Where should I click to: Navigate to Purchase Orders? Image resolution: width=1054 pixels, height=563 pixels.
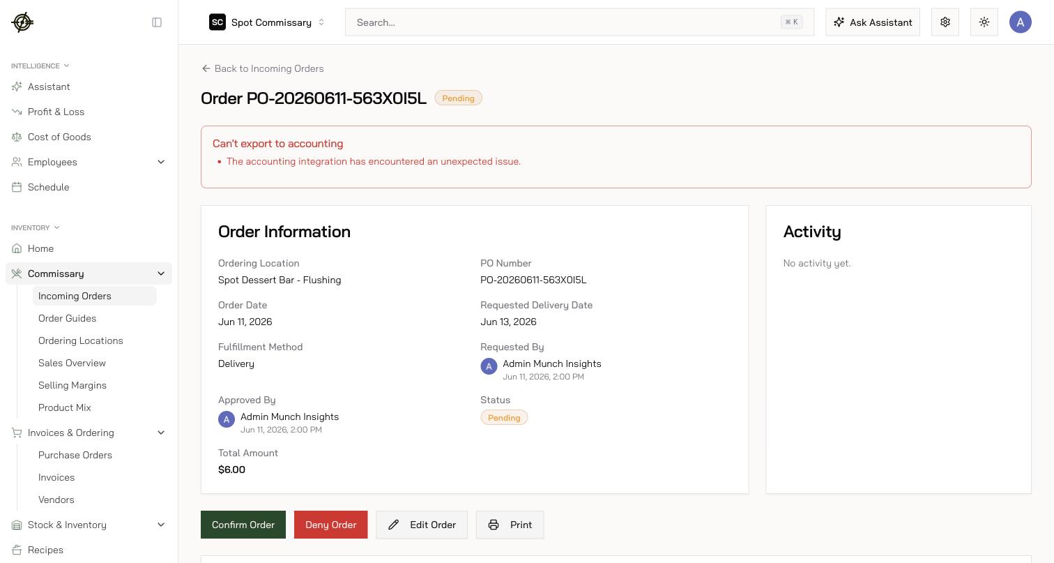tap(75, 455)
